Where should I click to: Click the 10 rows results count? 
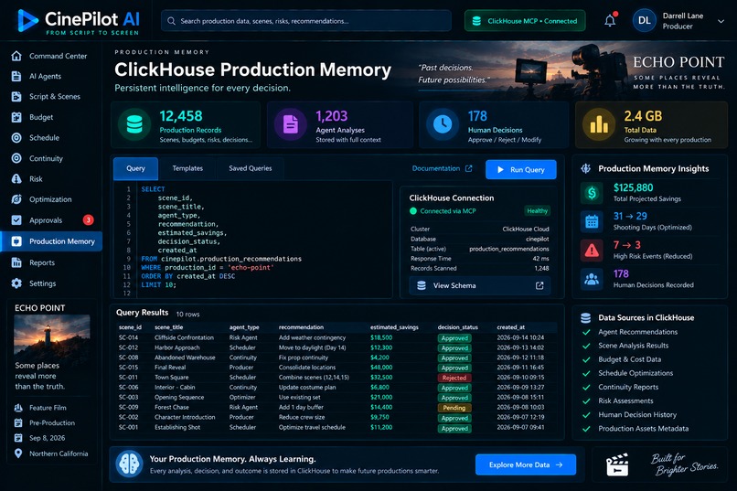[x=187, y=314]
